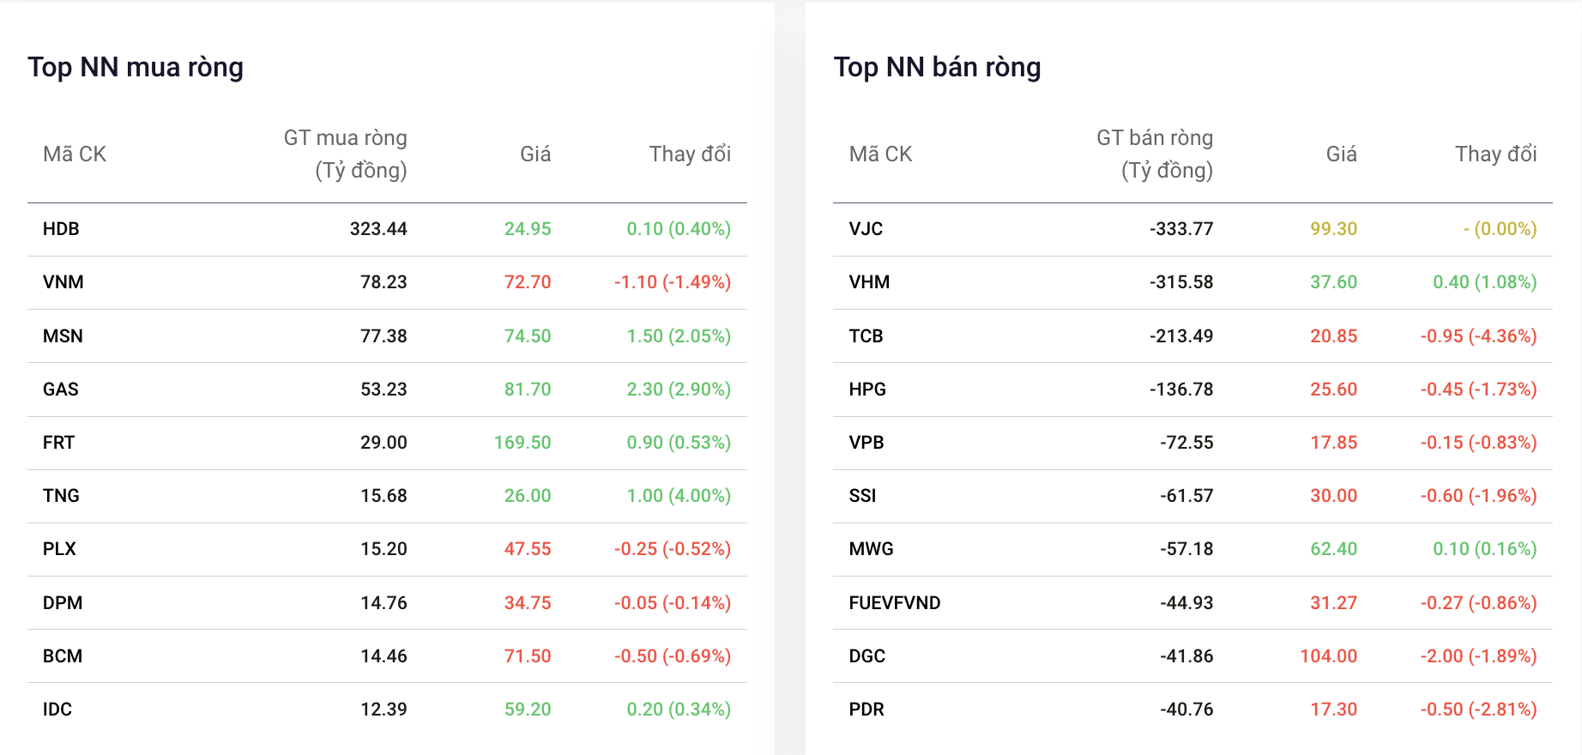Click FRT ticker

tap(59, 443)
